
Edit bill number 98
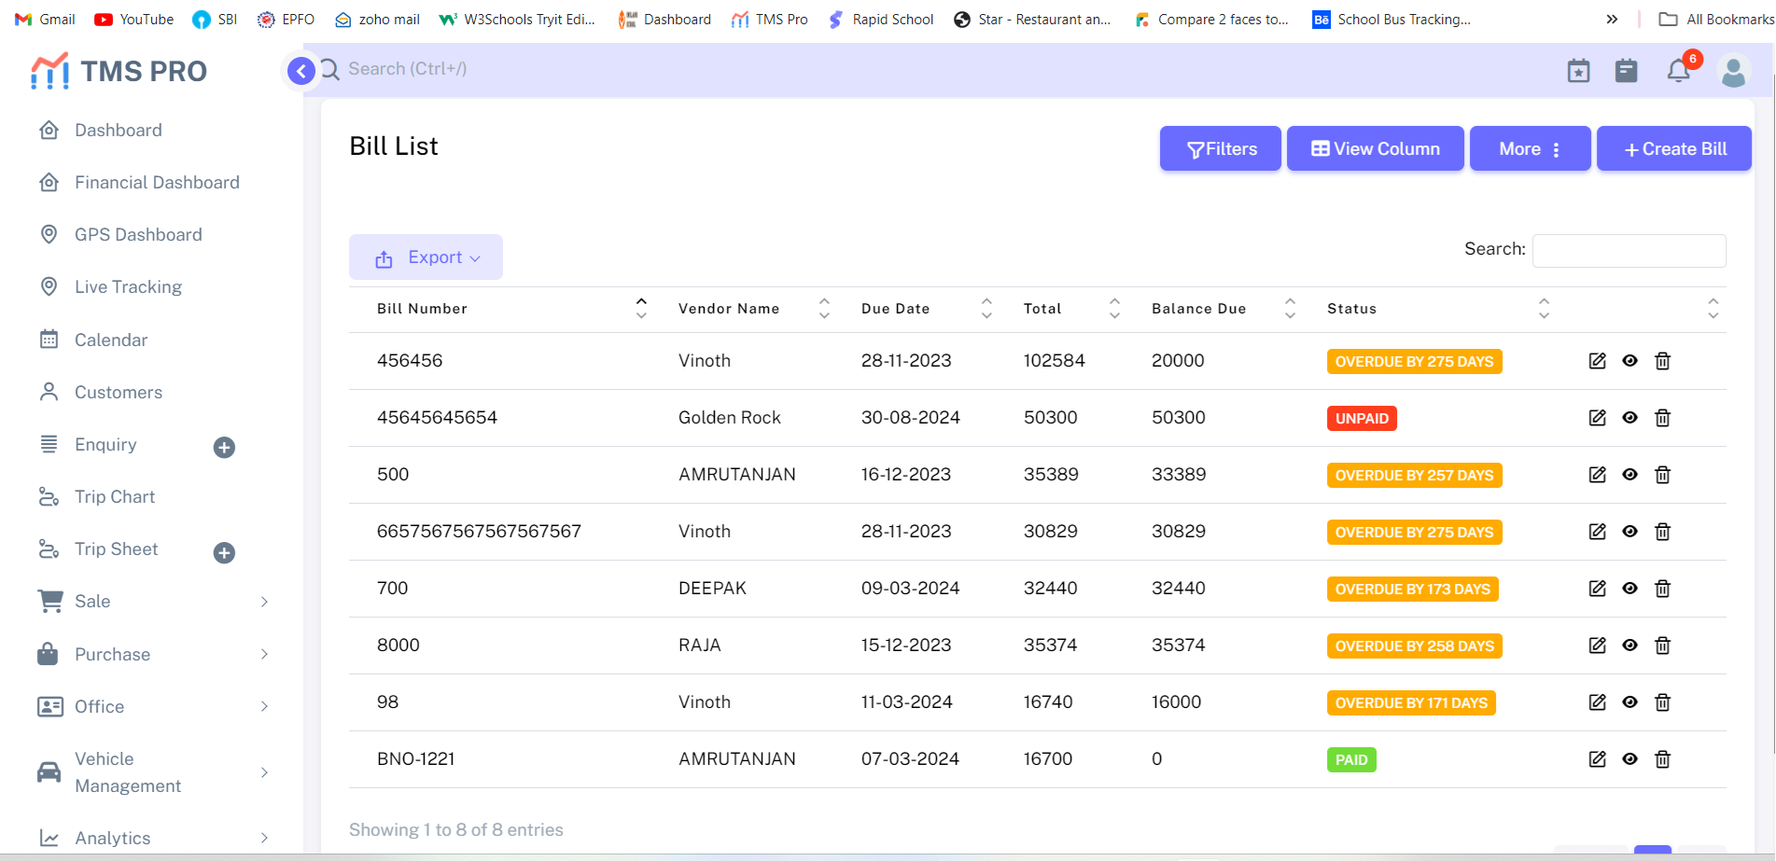[1598, 702]
